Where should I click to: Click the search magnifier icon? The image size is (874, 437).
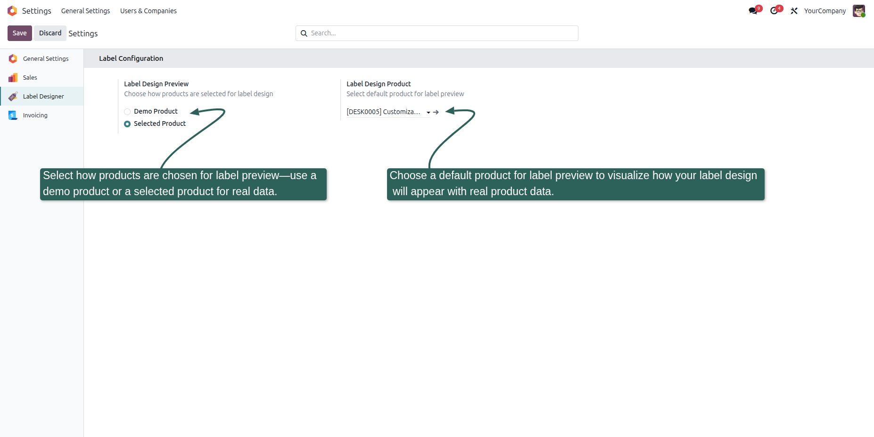pos(304,33)
